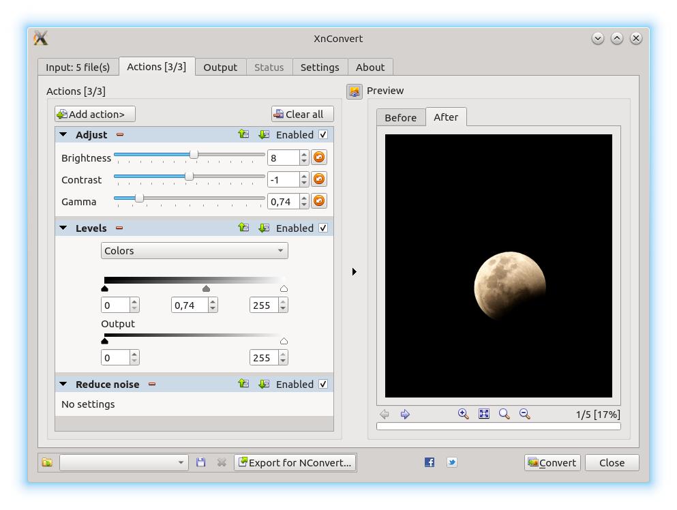Zoom out of the preview

(524, 414)
